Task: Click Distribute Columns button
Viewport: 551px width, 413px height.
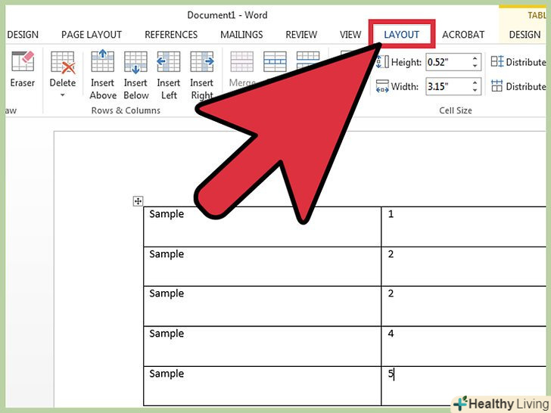Action: point(518,86)
